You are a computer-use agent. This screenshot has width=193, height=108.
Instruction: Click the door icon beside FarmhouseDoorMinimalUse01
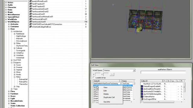click(30, 16)
